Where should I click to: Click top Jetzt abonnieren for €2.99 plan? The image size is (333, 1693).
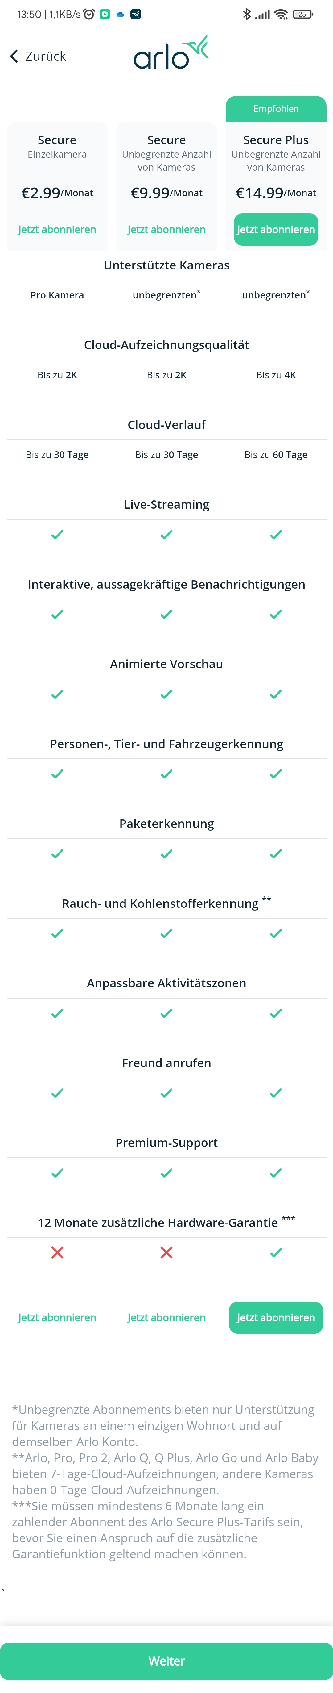pyautogui.click(x=57, y=229)
